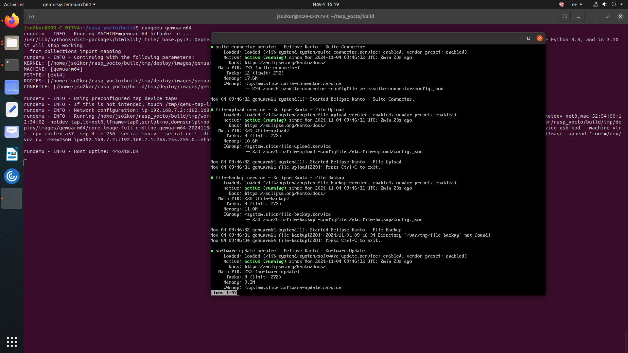Minimize the terminal window

pyautogui.click(x=594, y=16)
